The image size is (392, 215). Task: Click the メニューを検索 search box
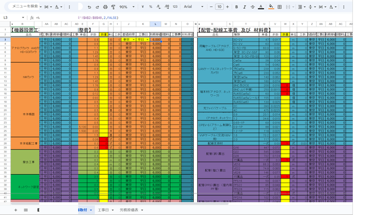pyautogui.click(x=24, y=6)
